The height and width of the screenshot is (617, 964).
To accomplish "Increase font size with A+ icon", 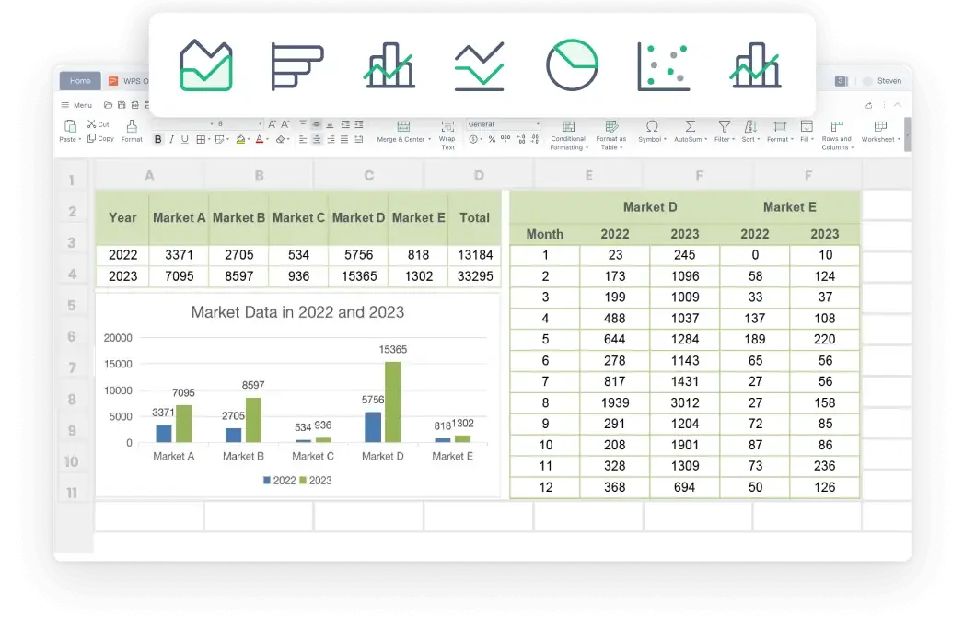I will click(272, 124).
